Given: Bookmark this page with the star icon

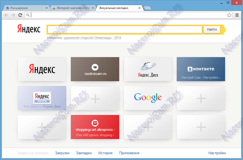Looking at the screenshot, I should (x=229, y=15).
